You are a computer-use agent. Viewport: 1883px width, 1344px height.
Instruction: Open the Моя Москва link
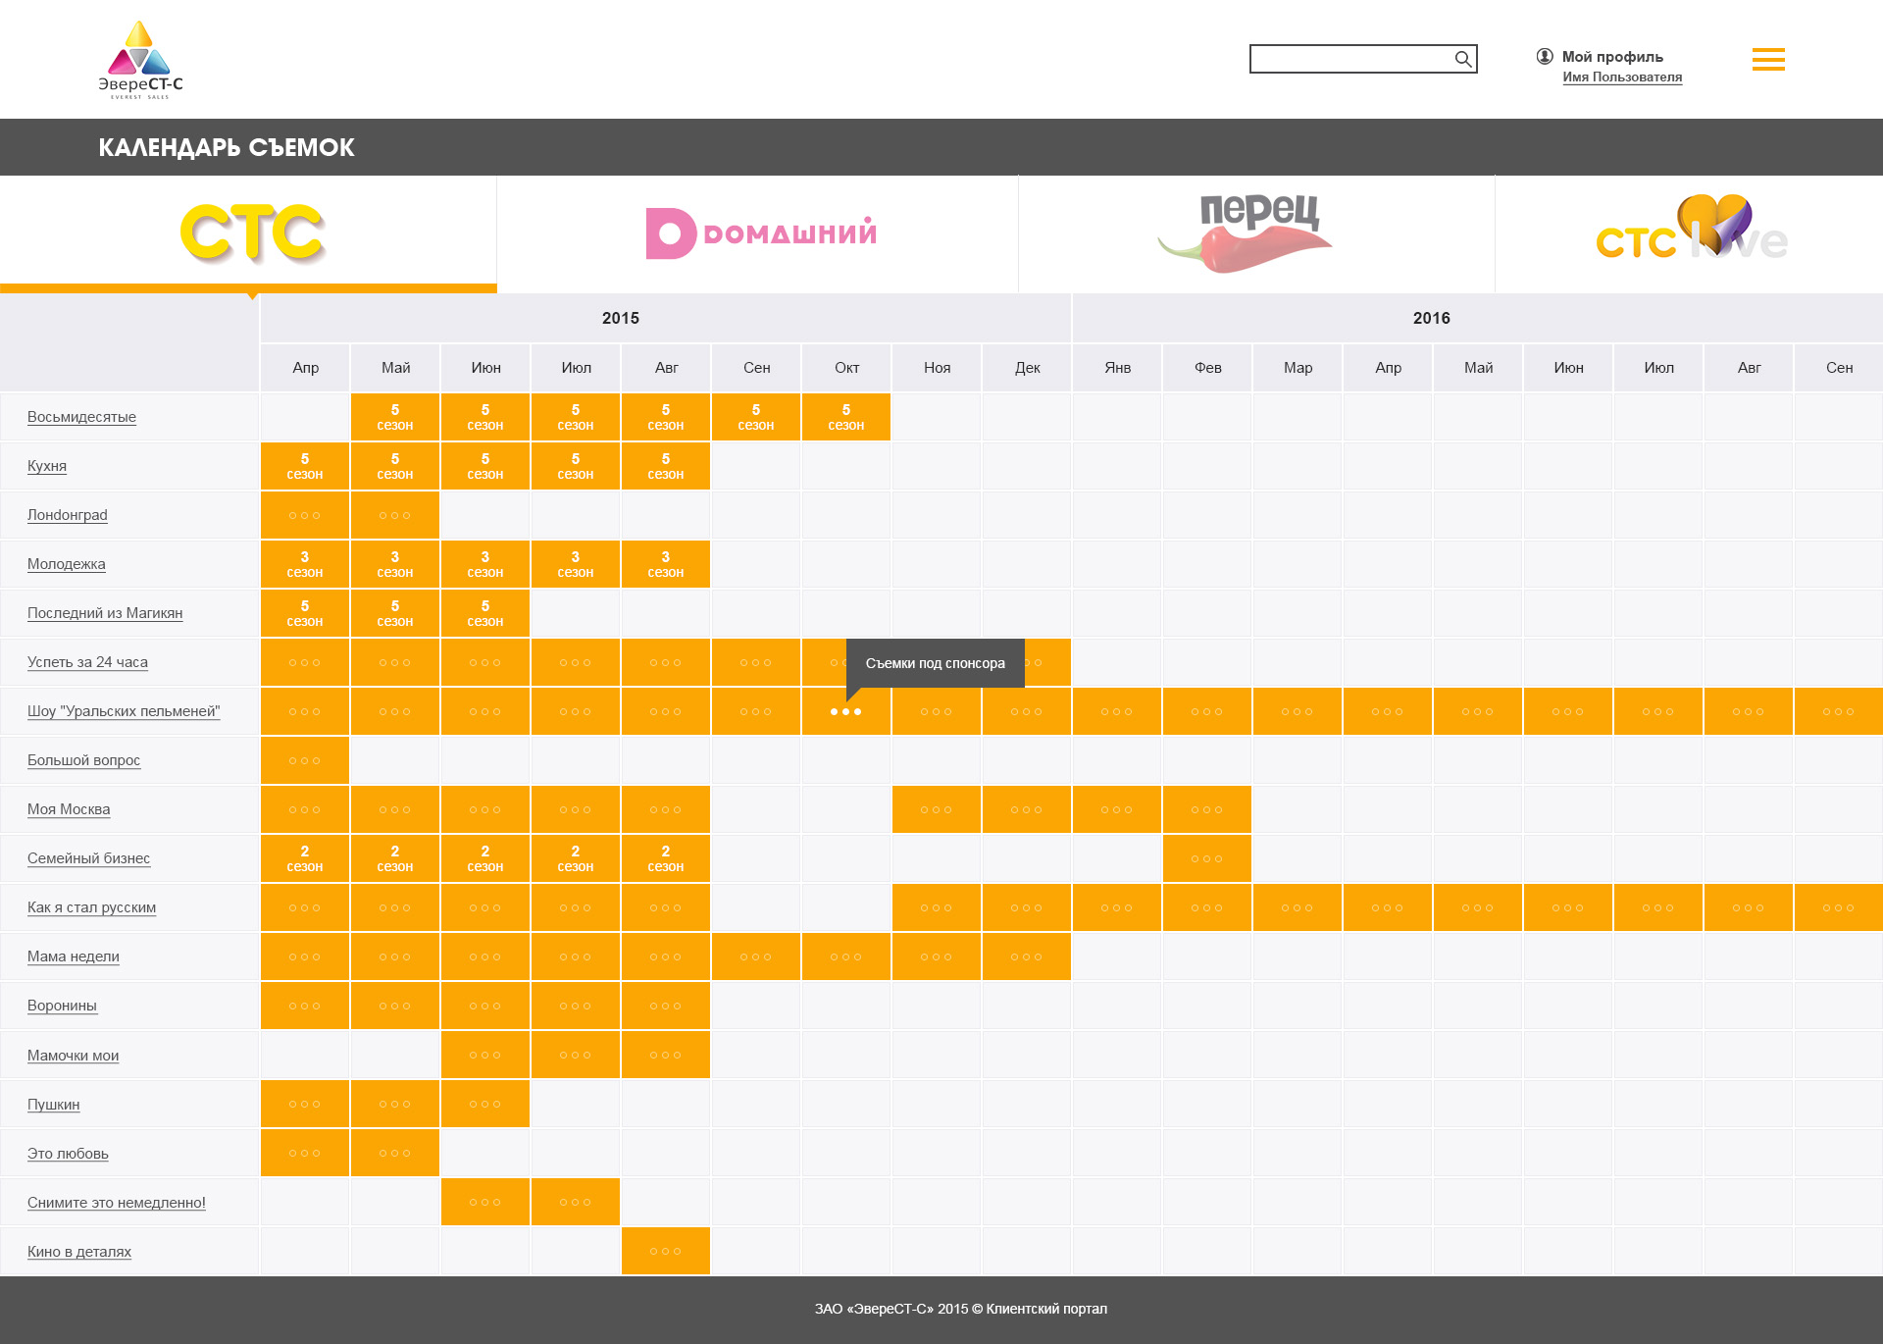tap(69, 809)
